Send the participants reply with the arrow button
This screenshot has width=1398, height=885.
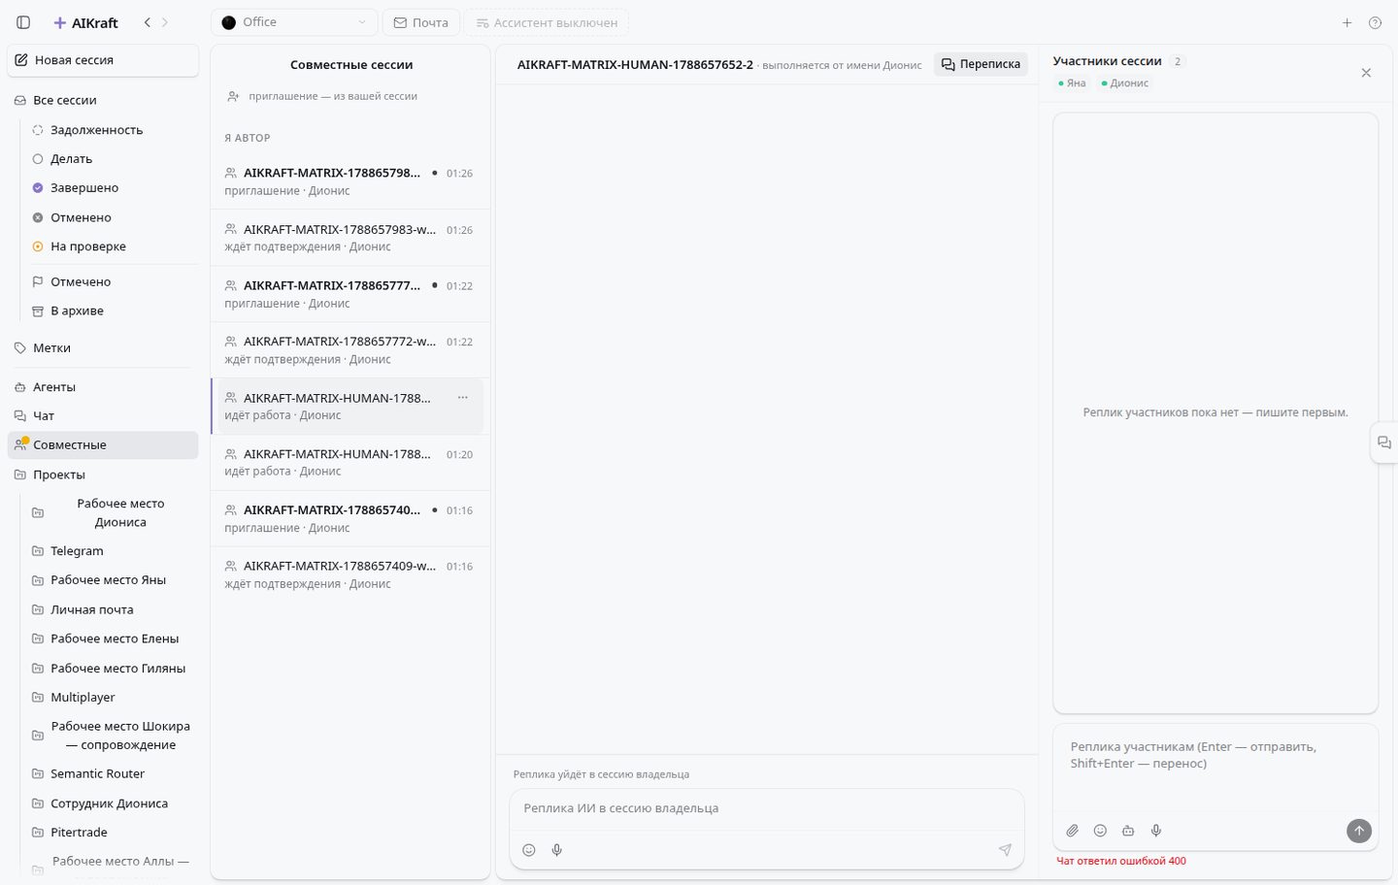click(x=1359, y=831)
